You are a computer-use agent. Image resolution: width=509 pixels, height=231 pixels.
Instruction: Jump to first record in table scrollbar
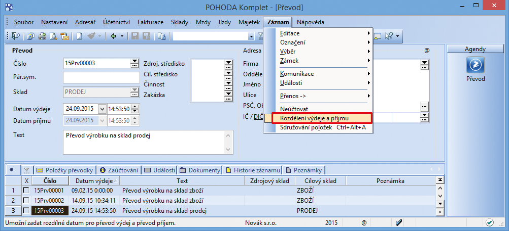[x=440, y=180]
